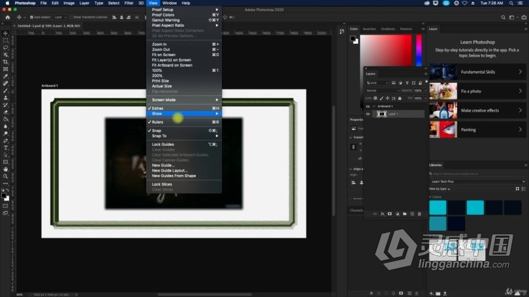This screenshot has height=297, width=529.
Task: Select the Horizontal Type tool
Action: [5, 148]
